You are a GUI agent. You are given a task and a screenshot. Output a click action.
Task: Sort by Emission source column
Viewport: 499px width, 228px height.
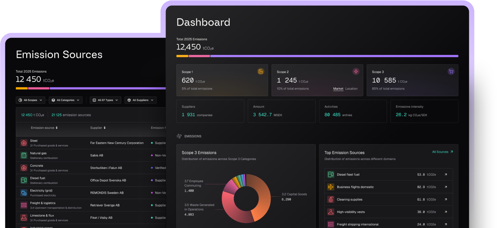click(44, 128)
